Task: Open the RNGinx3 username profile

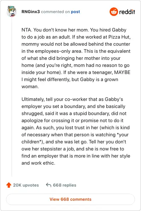Action: click(x=31, y=12)
